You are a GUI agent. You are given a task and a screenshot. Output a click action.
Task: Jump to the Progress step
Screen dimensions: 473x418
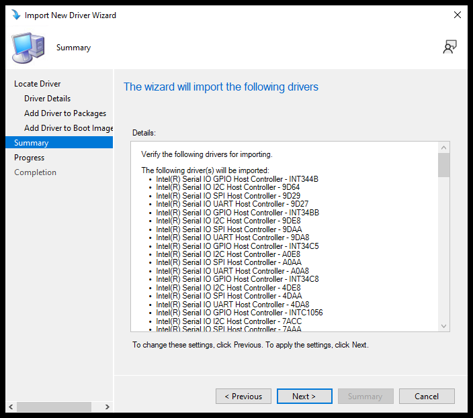point(29,158)
